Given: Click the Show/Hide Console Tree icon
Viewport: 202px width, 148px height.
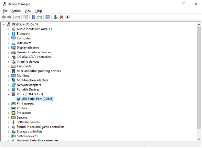Looking at the screenshot, I should click(x=17, y=17).
